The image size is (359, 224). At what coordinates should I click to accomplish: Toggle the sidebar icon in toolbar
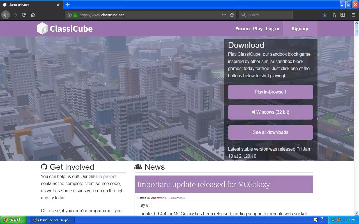343,15
